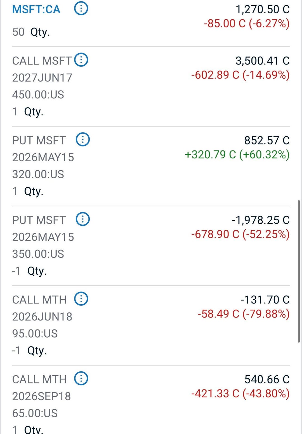Select the 350.00:US strike price line
Screen dimensions: 302x434
[38, 254]
